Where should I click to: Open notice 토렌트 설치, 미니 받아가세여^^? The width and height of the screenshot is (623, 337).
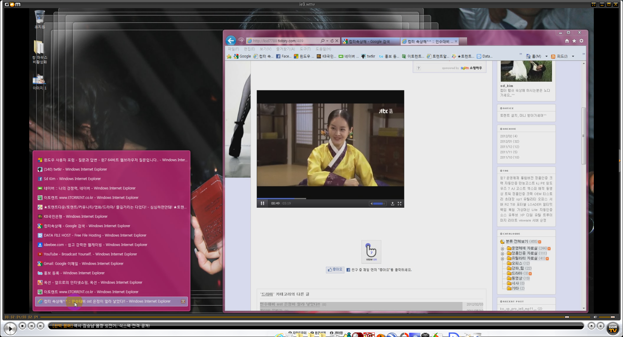[x=523, y=115]
